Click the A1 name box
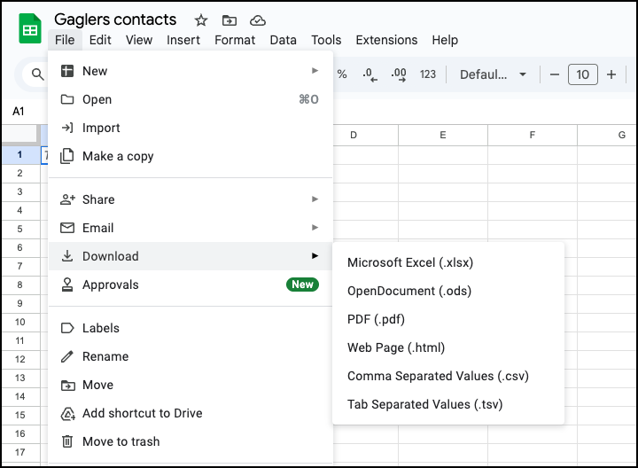The height and width of the screenshot is (468, 638). (x=19, y=111)
